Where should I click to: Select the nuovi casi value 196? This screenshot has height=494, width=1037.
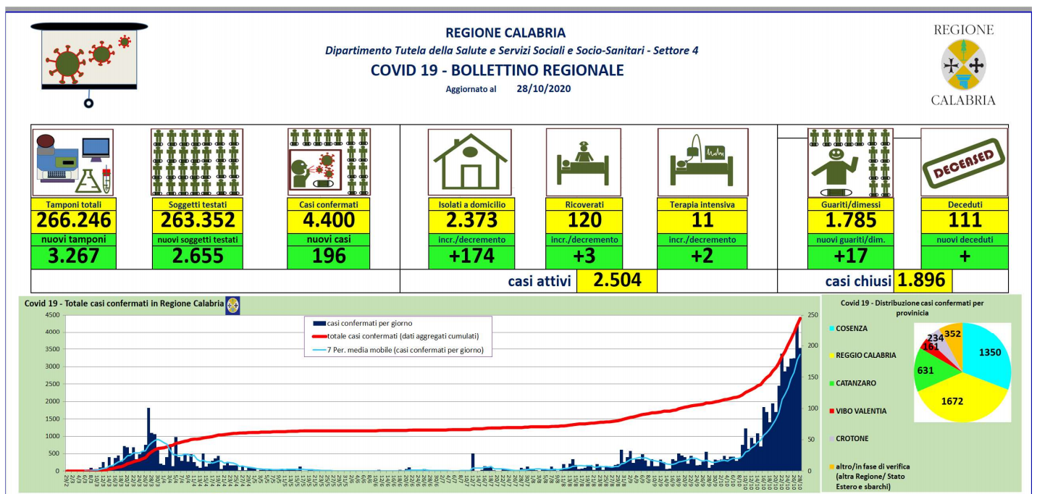click(329, 256)
